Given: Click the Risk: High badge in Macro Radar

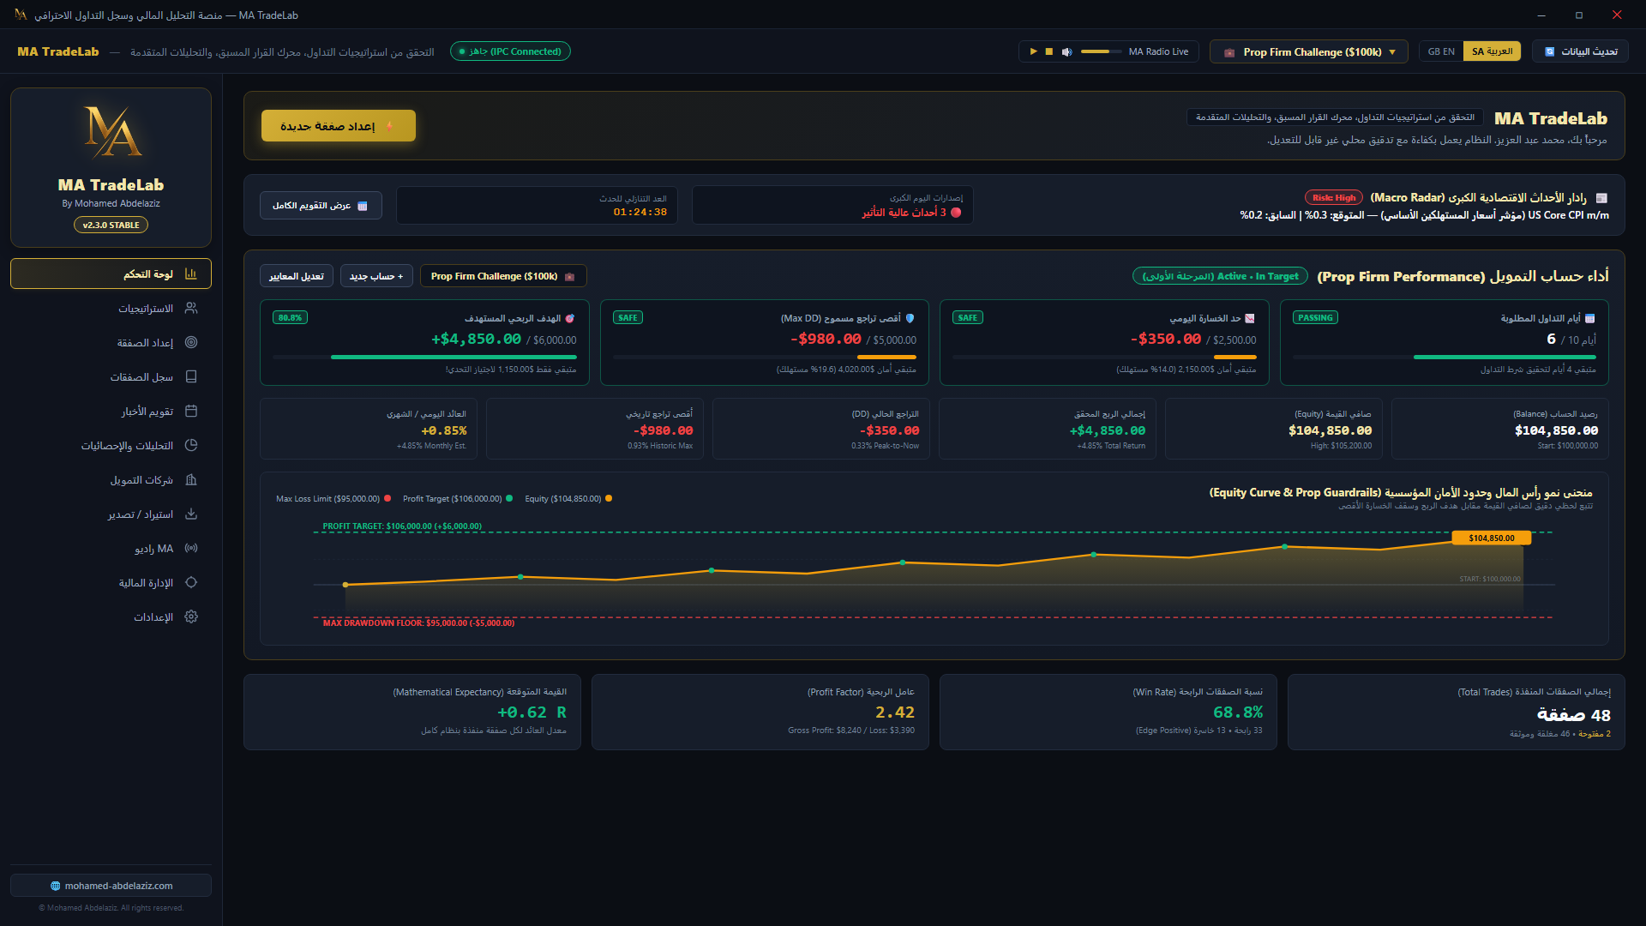Looking at the screenshot, I should pos(1334,198).
